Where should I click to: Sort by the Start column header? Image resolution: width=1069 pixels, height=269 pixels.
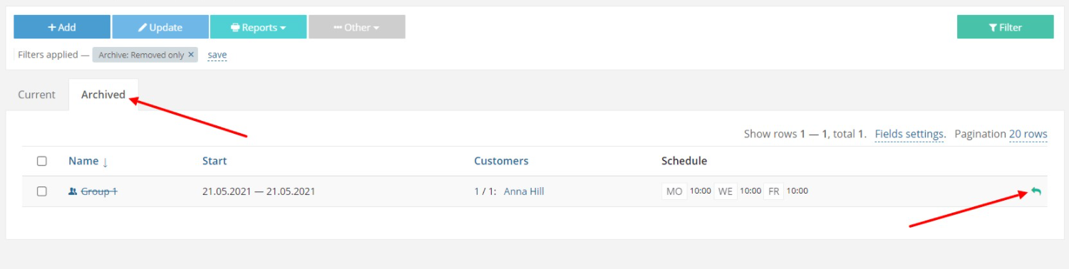pyautogui.click(x=215, y=161)
